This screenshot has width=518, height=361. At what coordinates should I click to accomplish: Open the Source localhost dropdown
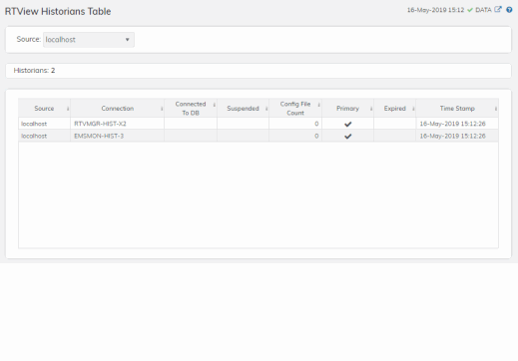(x=89, y=40)
